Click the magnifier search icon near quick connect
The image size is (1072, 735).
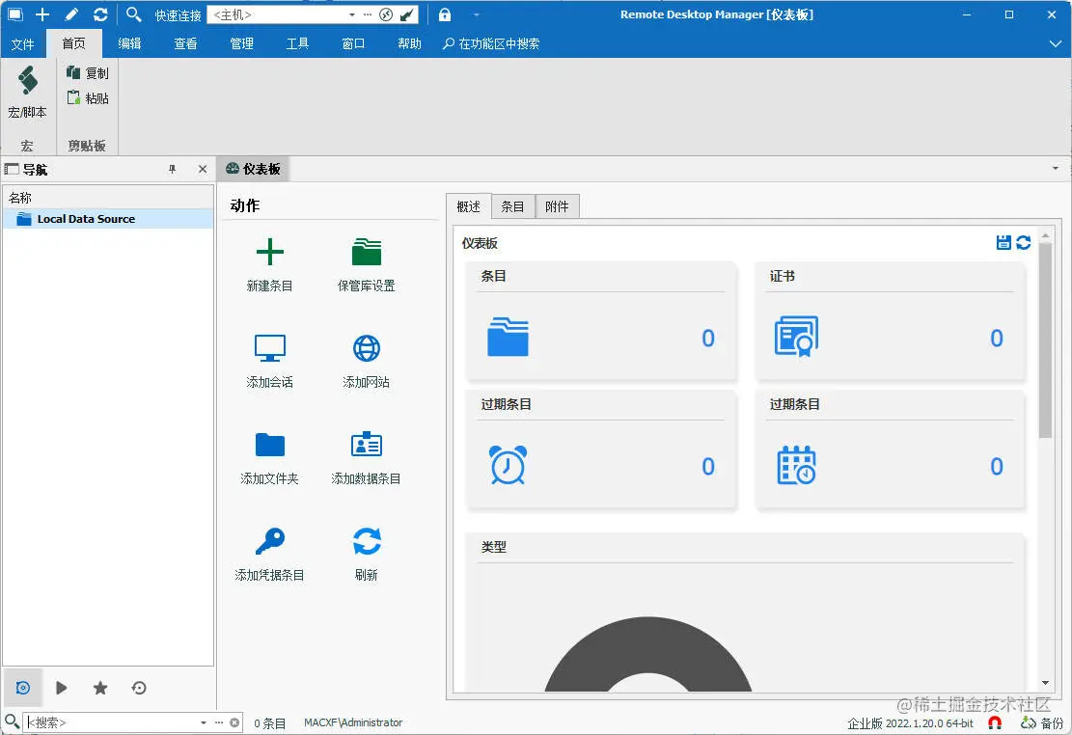[x=134, y=14]
